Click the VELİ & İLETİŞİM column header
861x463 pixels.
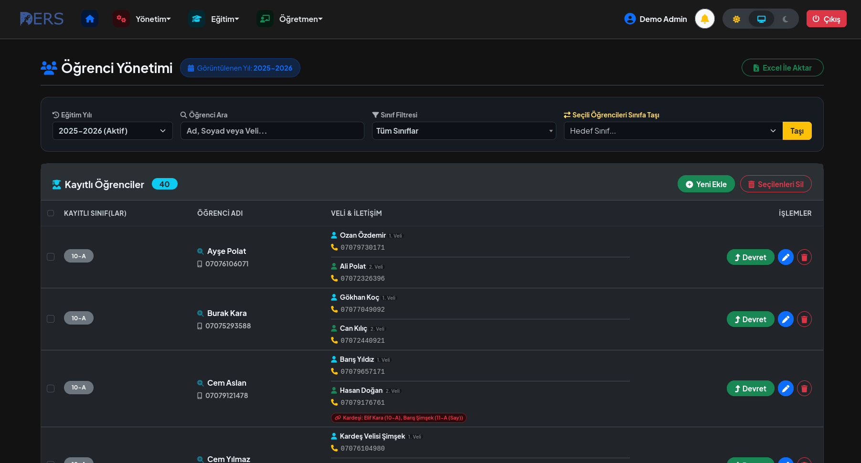(x=356, y=213)
